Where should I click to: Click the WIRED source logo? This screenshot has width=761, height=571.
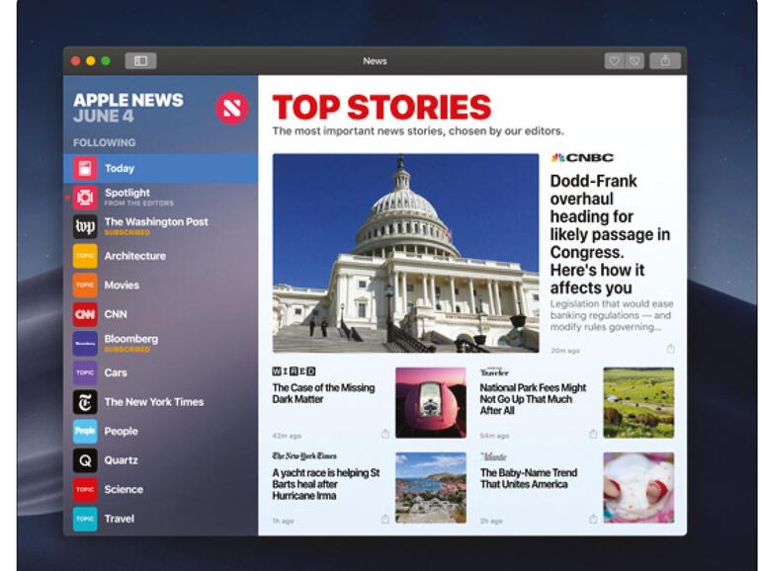[x=294, y=371]
